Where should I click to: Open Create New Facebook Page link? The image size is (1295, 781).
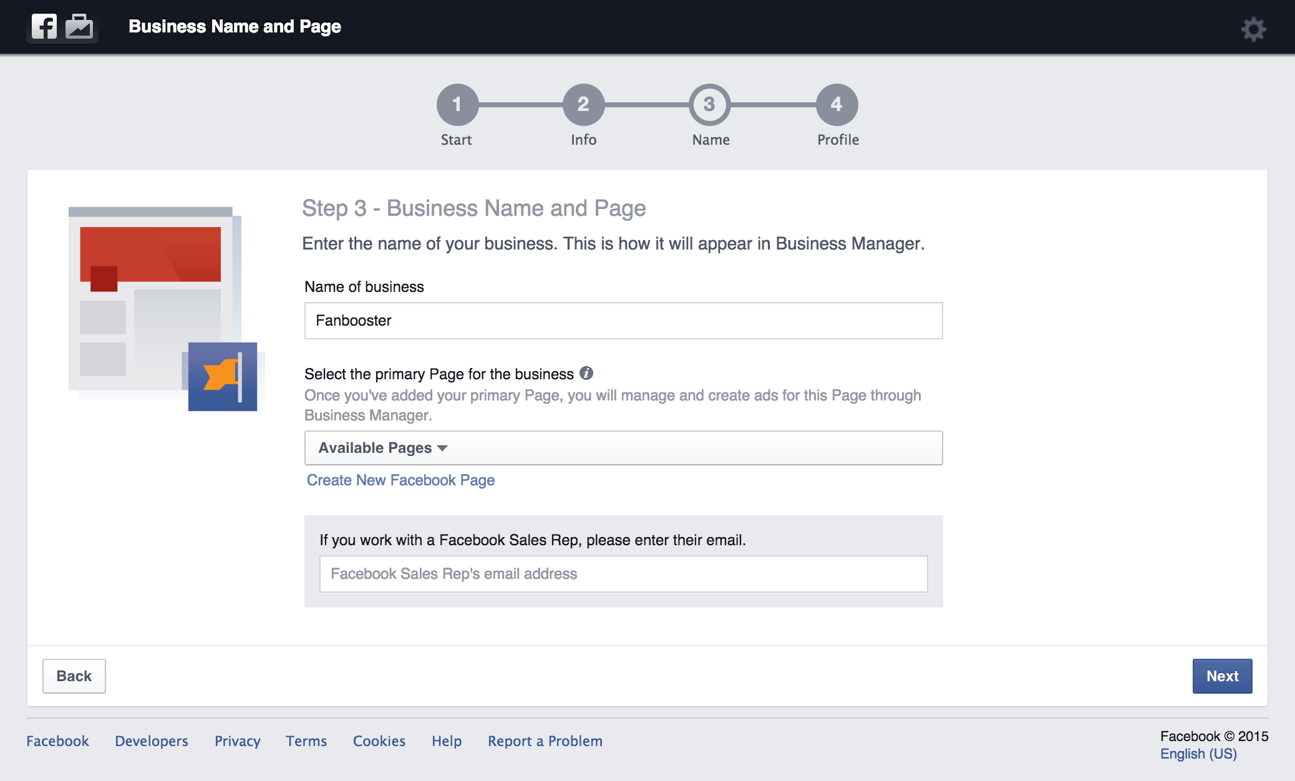400,480
